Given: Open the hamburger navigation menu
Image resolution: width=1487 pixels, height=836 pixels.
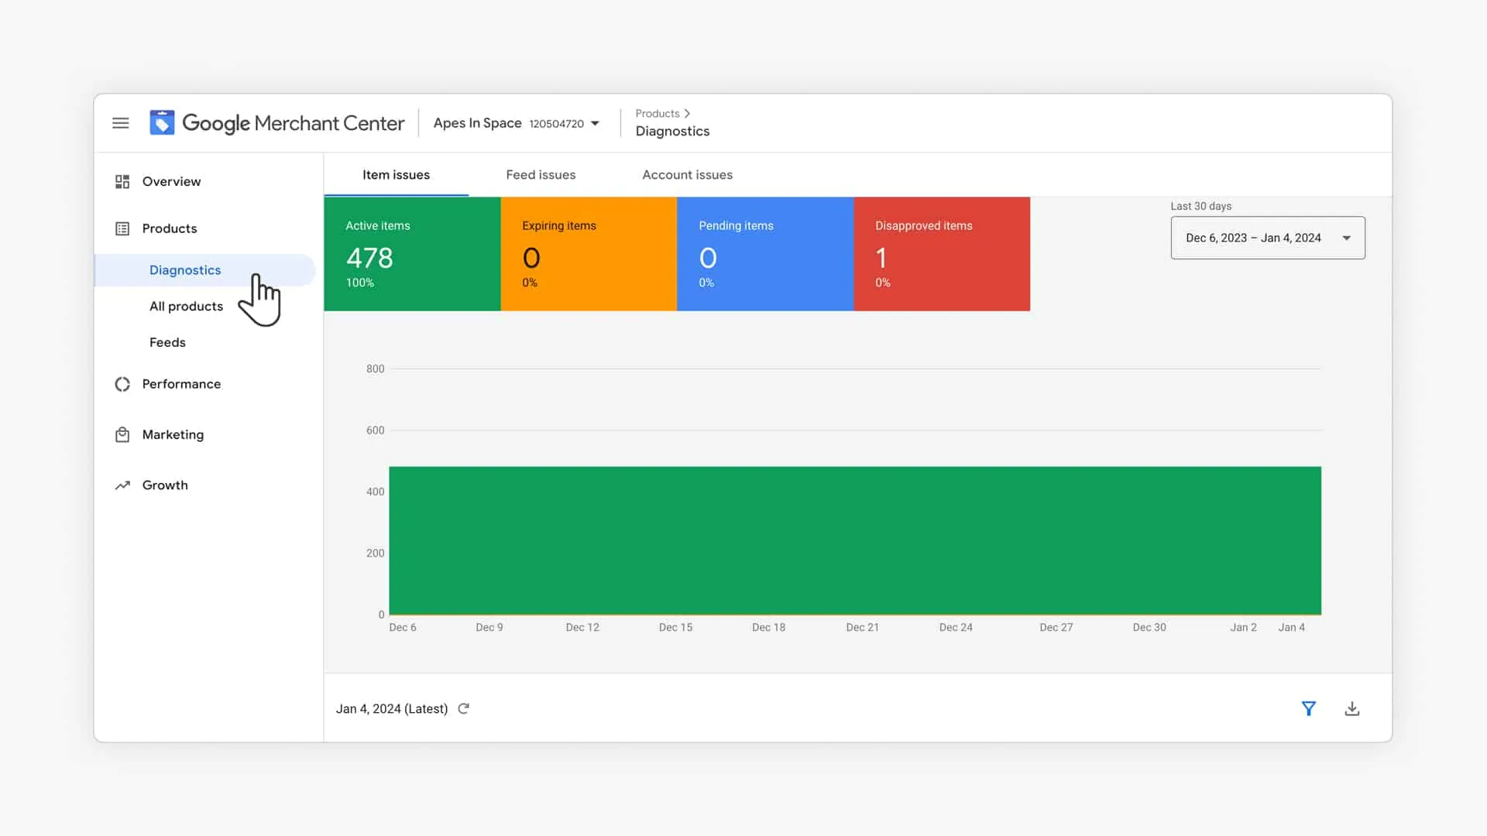Looking at the screenshot, I should (120, 123).
